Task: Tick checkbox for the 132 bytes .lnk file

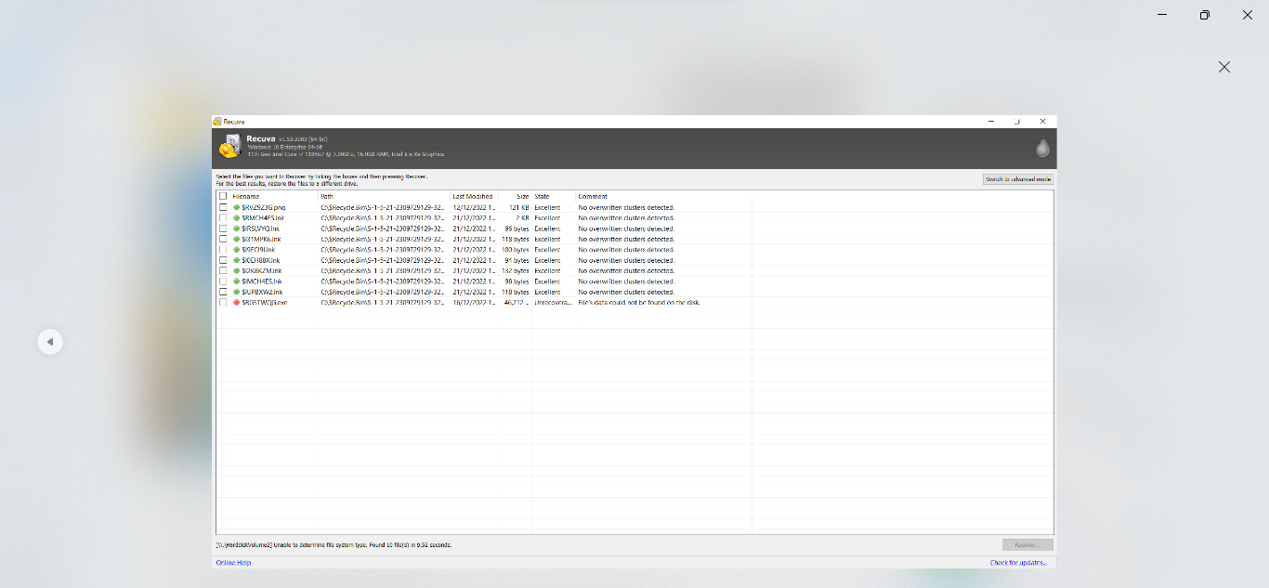Action: pyautogui.click(x=223, y=270)
